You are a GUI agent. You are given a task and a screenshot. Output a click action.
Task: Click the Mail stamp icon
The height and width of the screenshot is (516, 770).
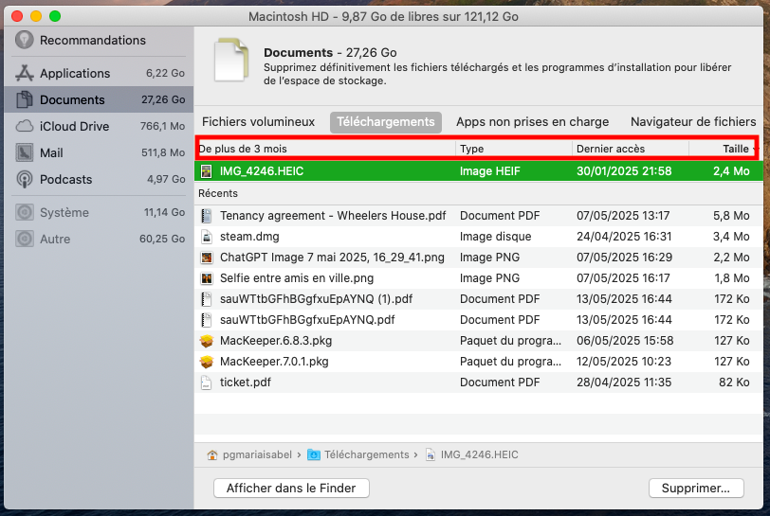coord(24,152)
